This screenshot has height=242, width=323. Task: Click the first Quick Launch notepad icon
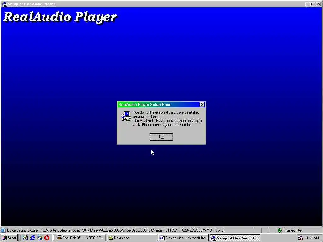[x=25, y=238]
